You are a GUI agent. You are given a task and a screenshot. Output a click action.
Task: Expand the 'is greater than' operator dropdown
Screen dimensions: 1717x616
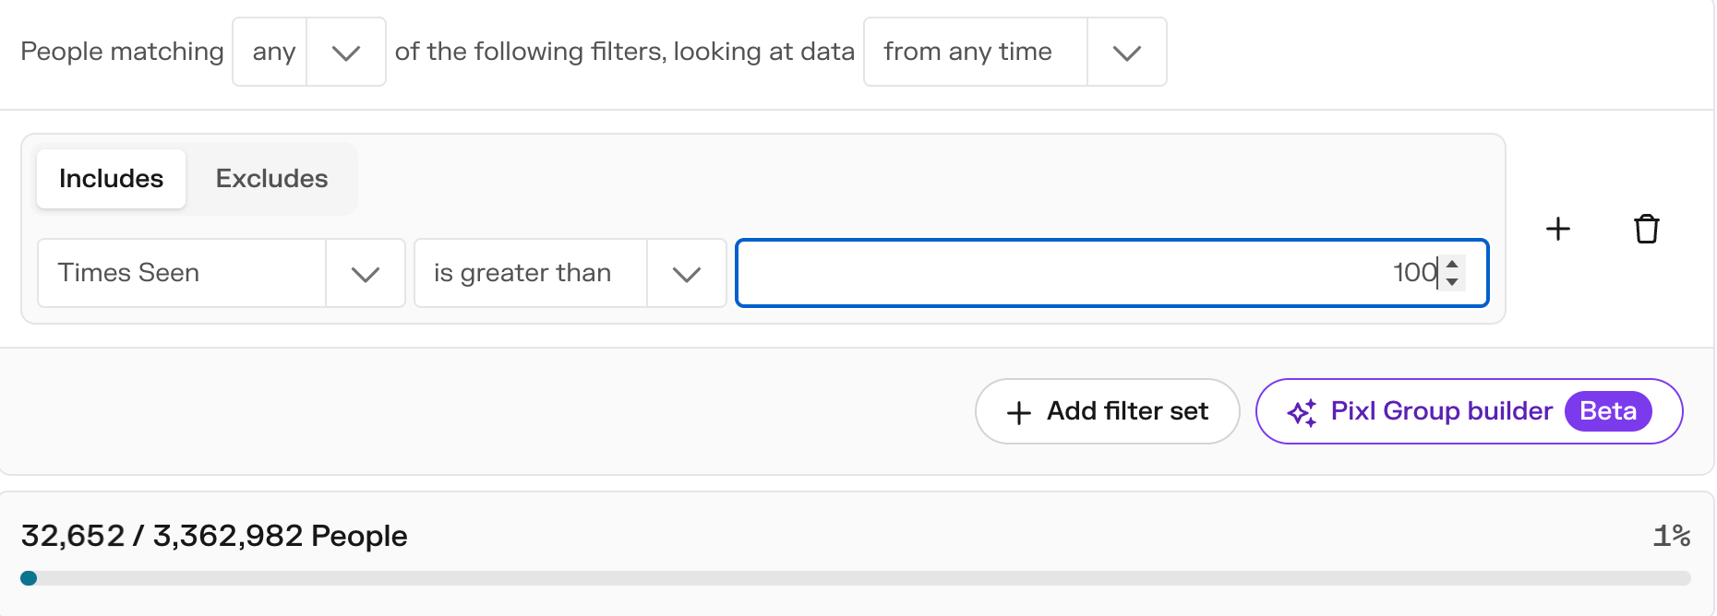[570, 273]
